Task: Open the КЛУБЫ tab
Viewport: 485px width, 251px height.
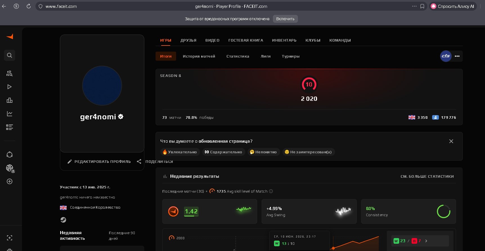Action: (x=313, y=40)
